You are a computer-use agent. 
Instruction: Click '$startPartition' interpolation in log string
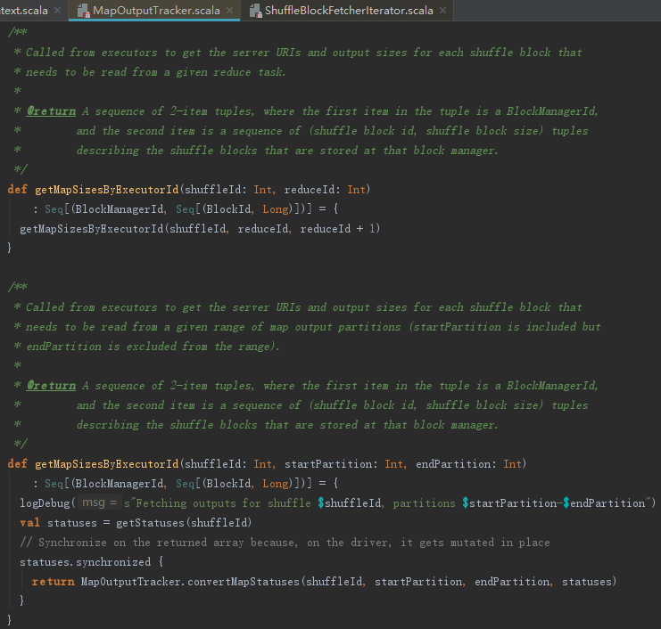(509, 503)
